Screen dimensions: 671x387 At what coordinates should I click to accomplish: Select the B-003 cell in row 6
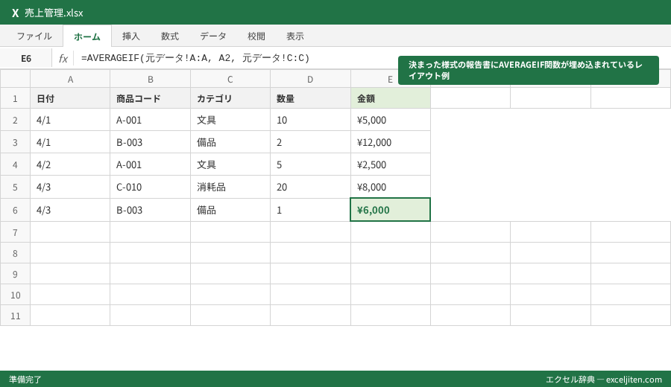coord(150,210)
